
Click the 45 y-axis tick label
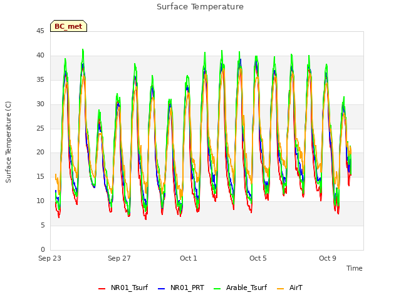click(40, 31)
